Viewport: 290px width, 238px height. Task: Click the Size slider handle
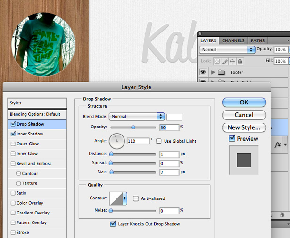(112, 172)
